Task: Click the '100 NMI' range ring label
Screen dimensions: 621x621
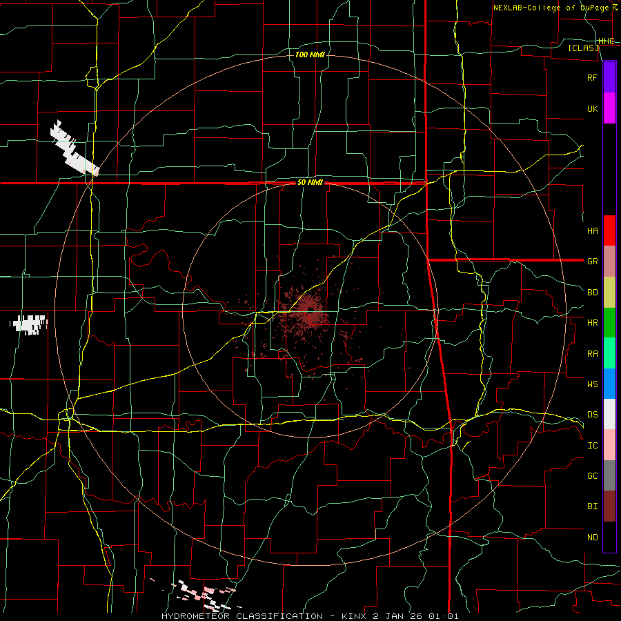Action: 310,55
